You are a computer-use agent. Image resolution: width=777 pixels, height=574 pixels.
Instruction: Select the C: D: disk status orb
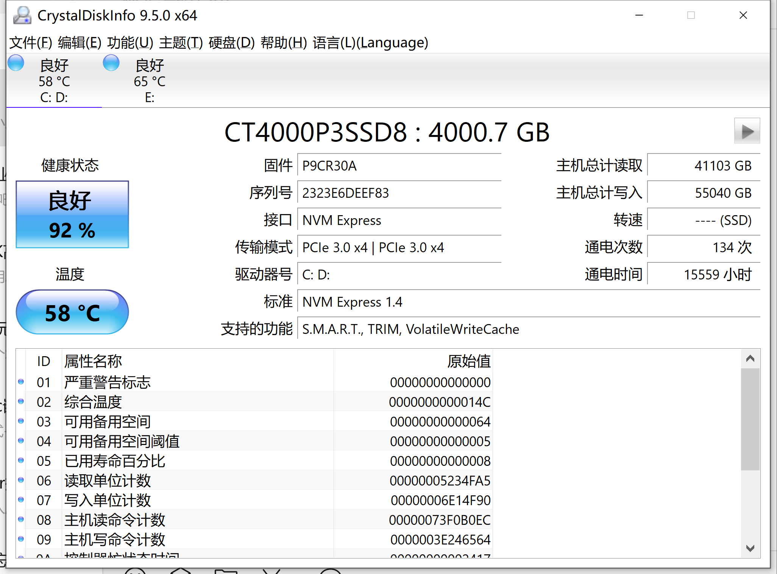(16, 63)
